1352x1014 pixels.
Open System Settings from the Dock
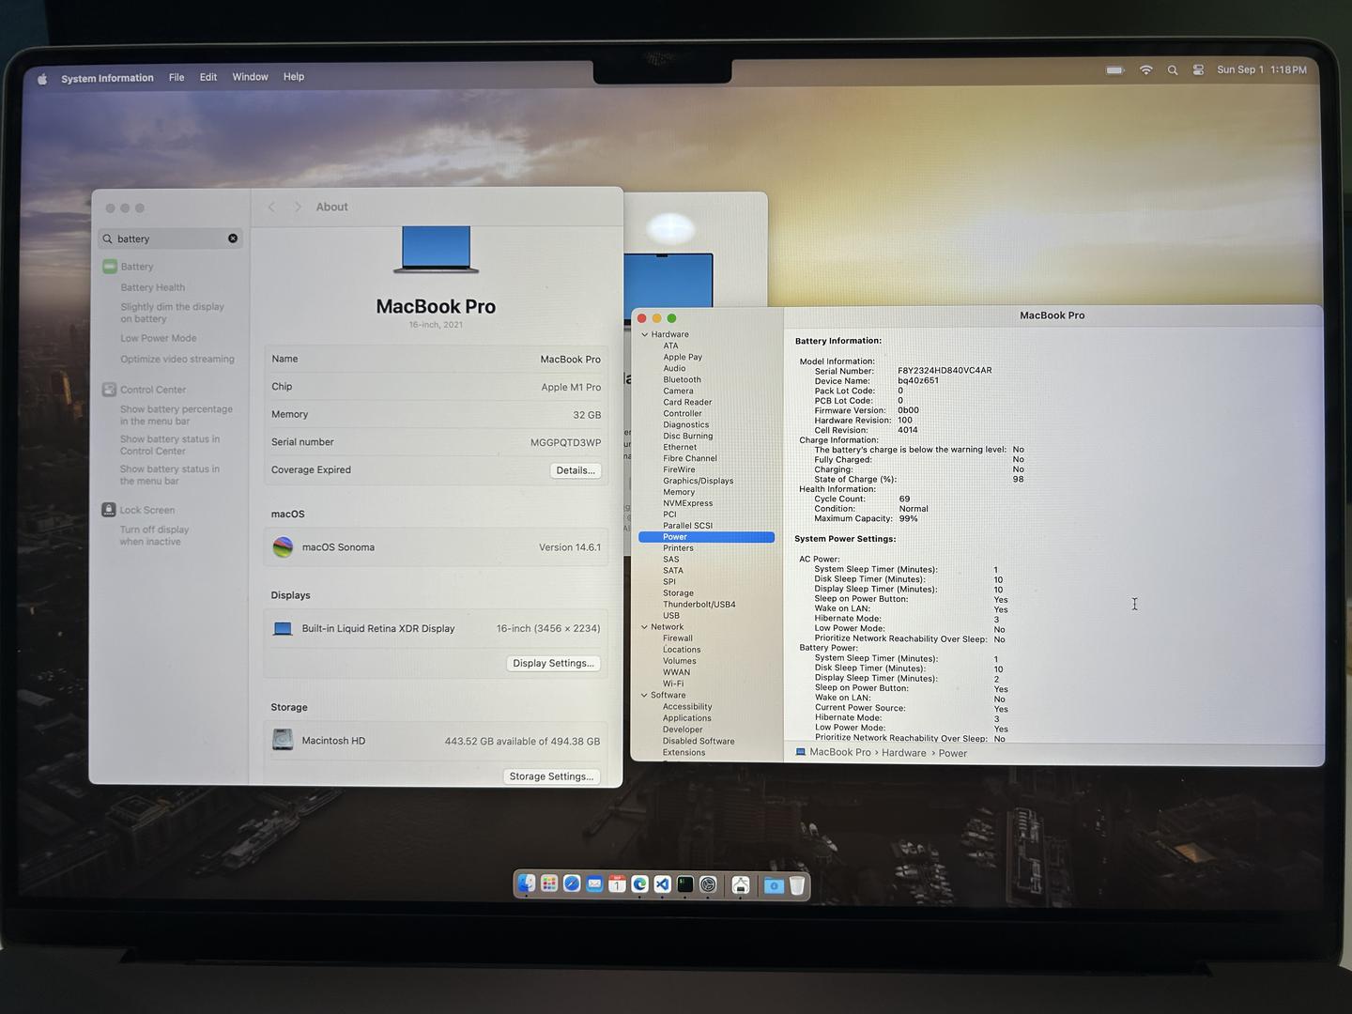708,884
